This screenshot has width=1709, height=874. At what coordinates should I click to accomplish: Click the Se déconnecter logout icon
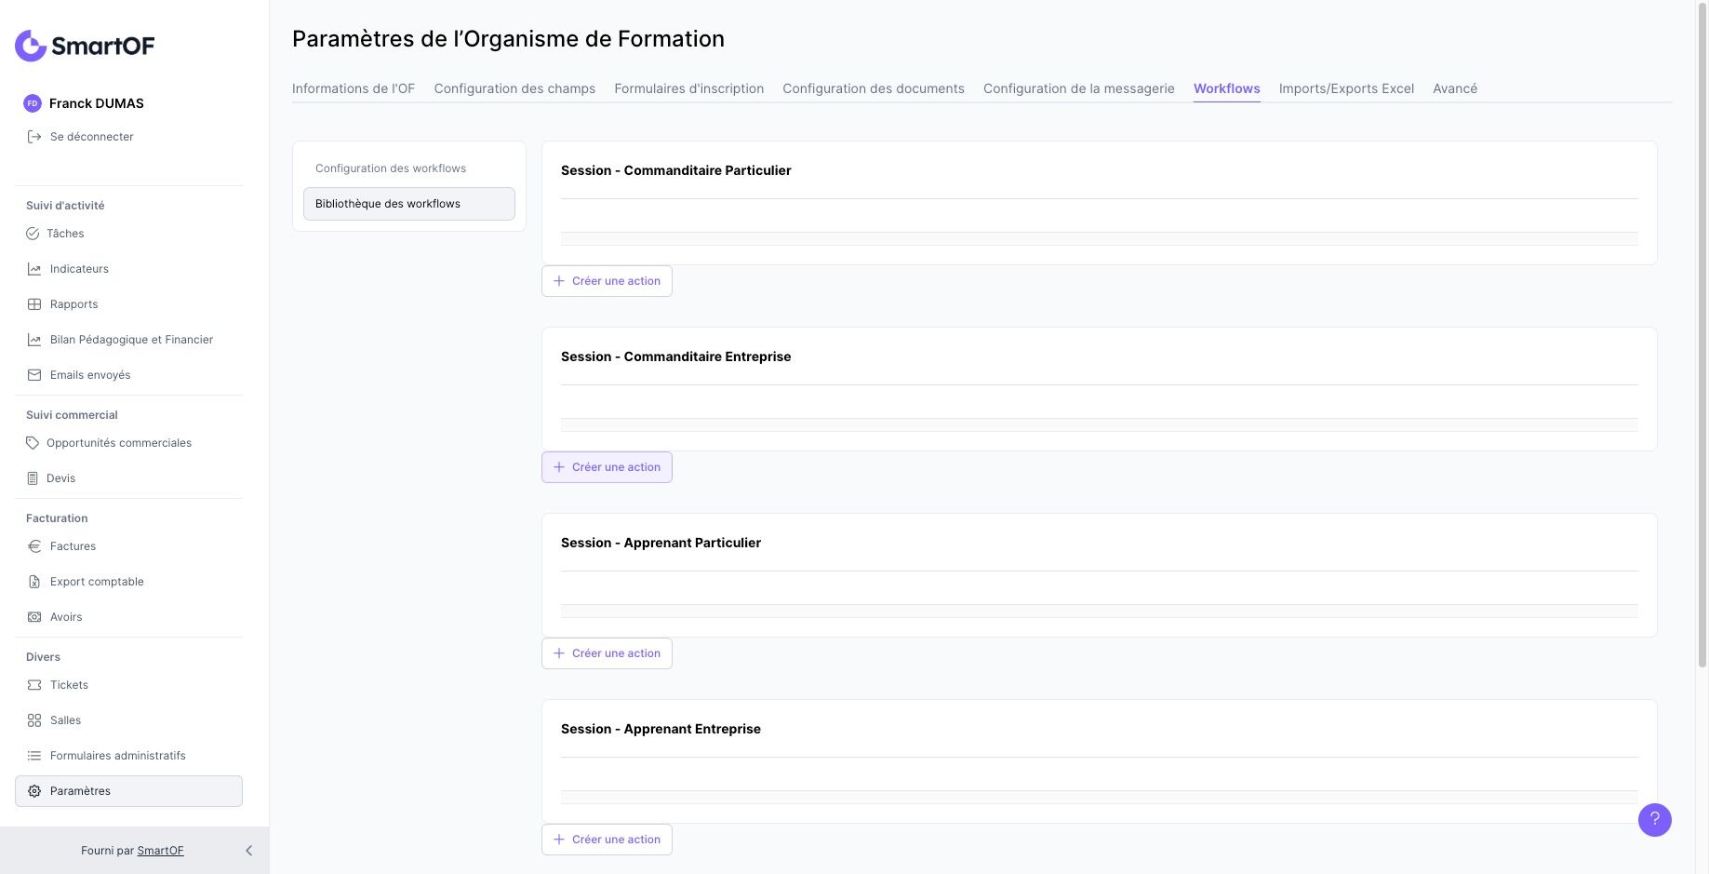coord(34,137)
